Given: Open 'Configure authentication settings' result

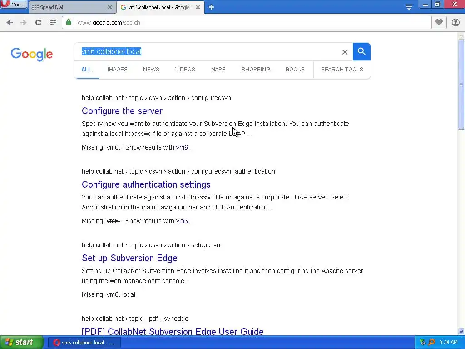Looking at the screenshot, I should point(146,184).
